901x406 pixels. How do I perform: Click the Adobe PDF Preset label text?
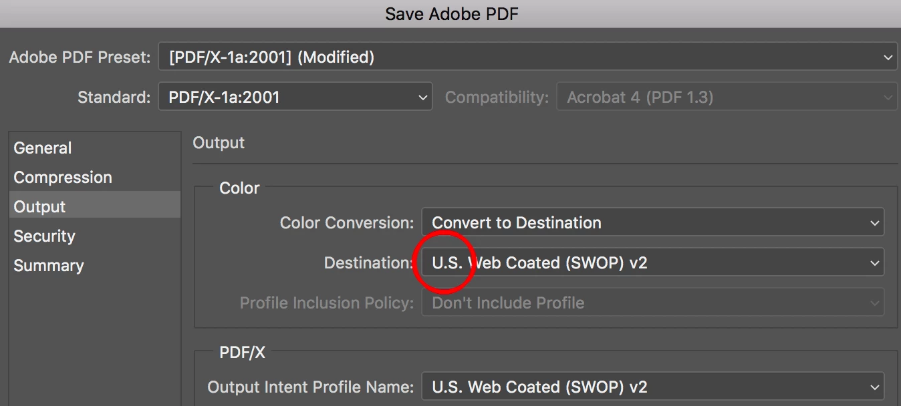pyautogui.click(x=80, y=57)
